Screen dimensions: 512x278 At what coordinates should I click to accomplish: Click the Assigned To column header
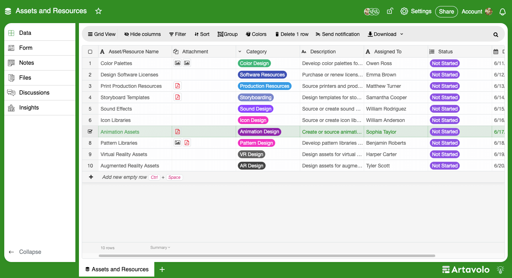point(396,52)
